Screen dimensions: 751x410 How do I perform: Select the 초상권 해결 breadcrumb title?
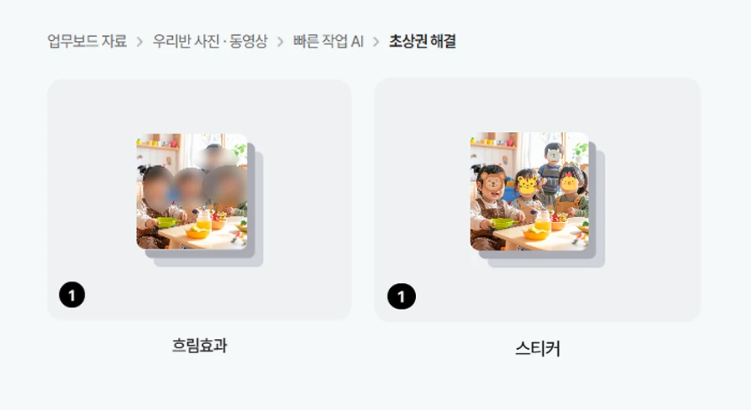tap(422, 41)
